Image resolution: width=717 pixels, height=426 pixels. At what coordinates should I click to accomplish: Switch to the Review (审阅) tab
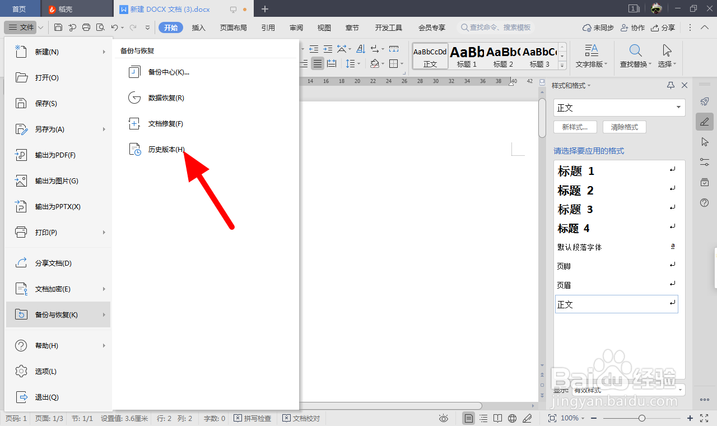point(296,27)
